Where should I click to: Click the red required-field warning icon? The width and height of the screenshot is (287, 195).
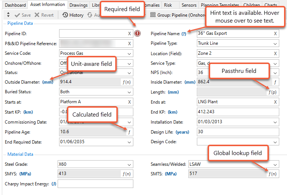click(x=137, y=34)
